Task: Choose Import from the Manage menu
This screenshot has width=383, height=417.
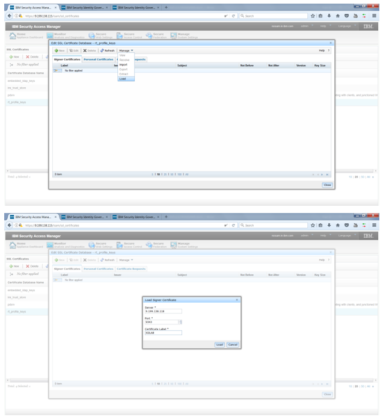Action: tap(126, 64)
